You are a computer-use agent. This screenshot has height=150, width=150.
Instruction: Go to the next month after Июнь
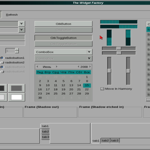[x=57, y=67]
